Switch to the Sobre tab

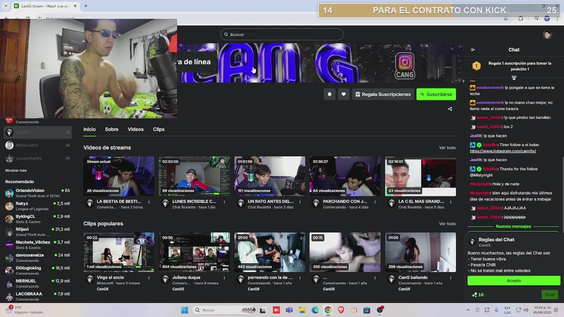(111, 129)
